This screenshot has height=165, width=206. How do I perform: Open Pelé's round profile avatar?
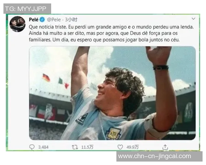point(18,24)
